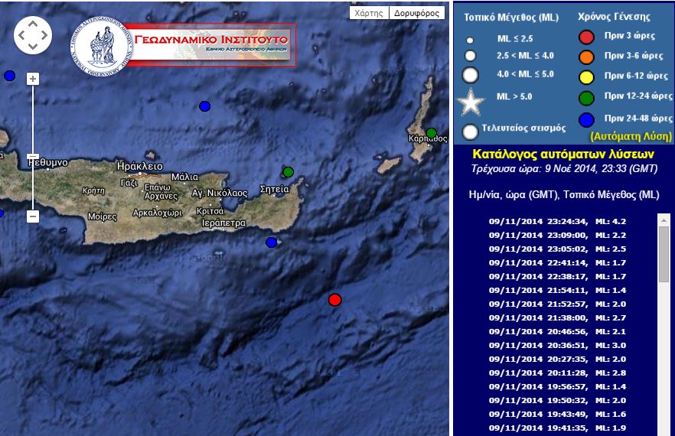
Task: Select the green marker near Σητεία
Action: (288, 172)
